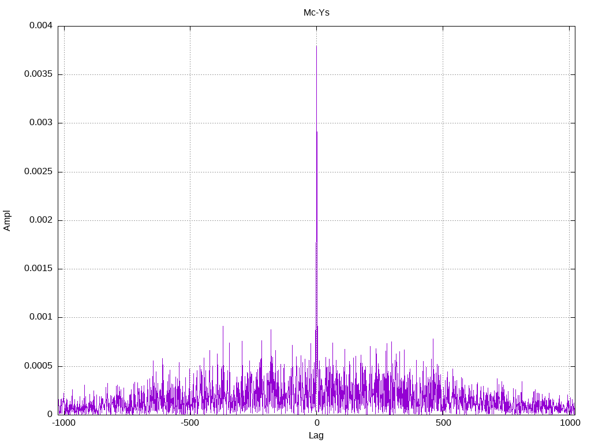Click the tallest spike left of center
Image resolution: width=591 pixels, height=443 pixels.
(223, 326)
